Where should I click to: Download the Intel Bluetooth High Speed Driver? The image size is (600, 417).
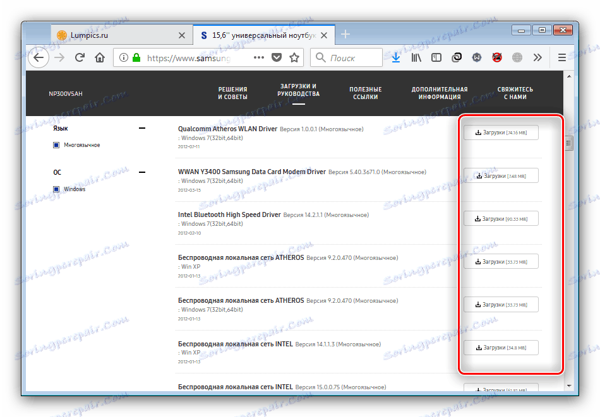click(x=501, y=218)
